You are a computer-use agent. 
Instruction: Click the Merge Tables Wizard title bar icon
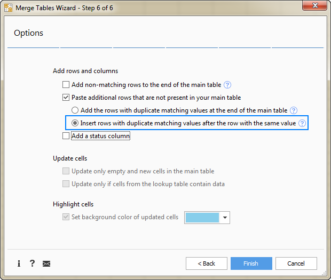9,9
